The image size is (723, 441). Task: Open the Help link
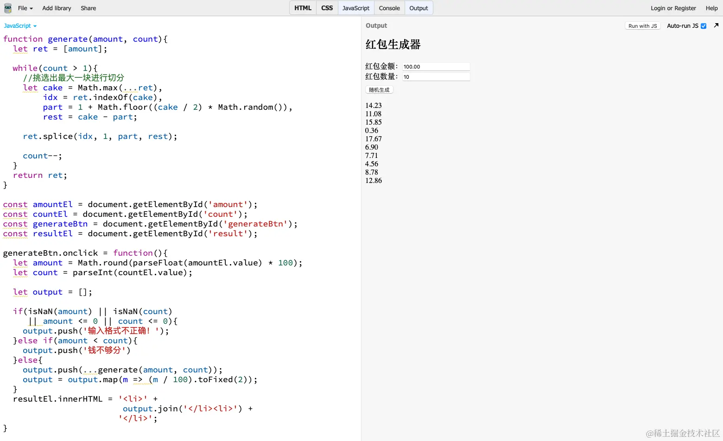[711, 8]
